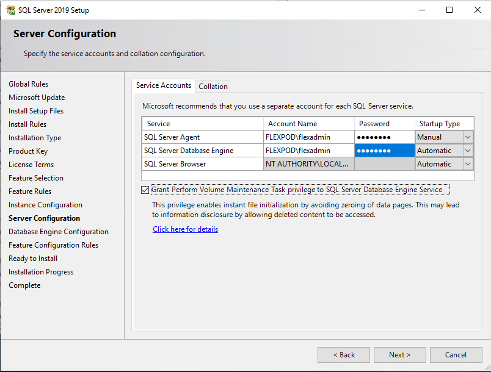Image resolution: width=491 pixels, height=372 pixels.
Task: Select Global Rules in the setup steps
Action: point(29,84)
